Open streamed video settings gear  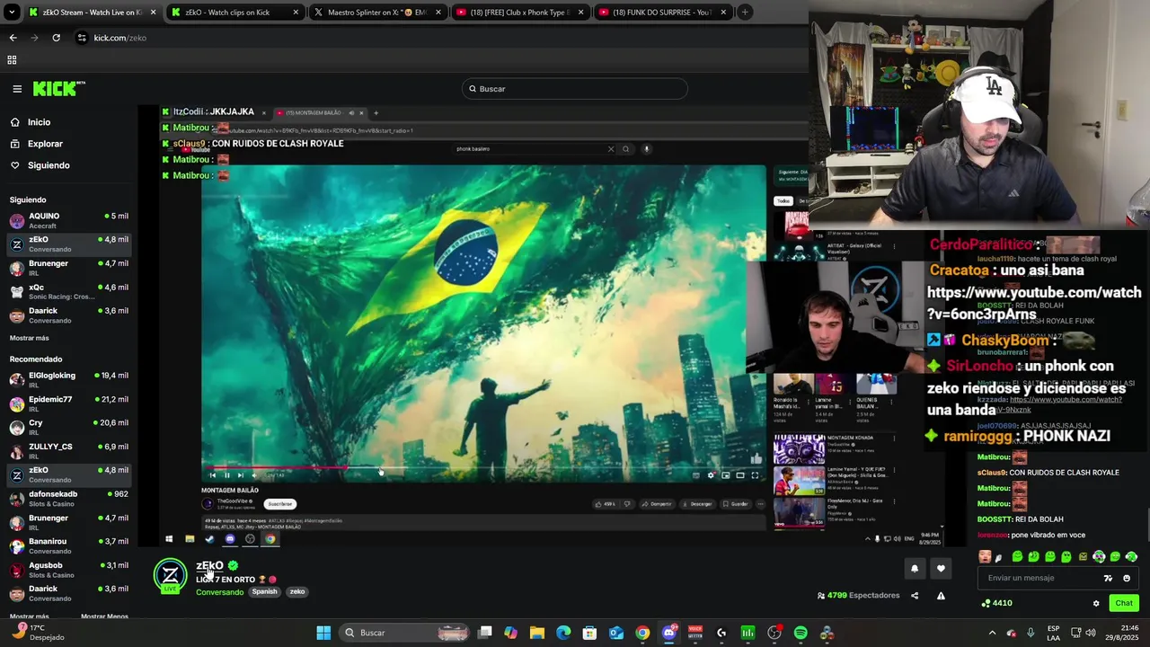pyautogui.click(x=711, y=475)
